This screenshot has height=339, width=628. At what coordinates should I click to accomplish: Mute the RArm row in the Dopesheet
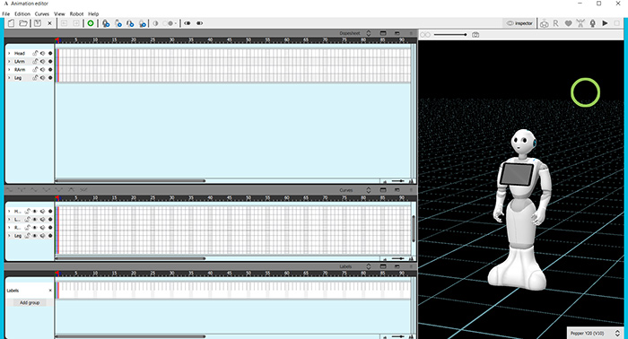pyautogui.click(x=43, y=70)
